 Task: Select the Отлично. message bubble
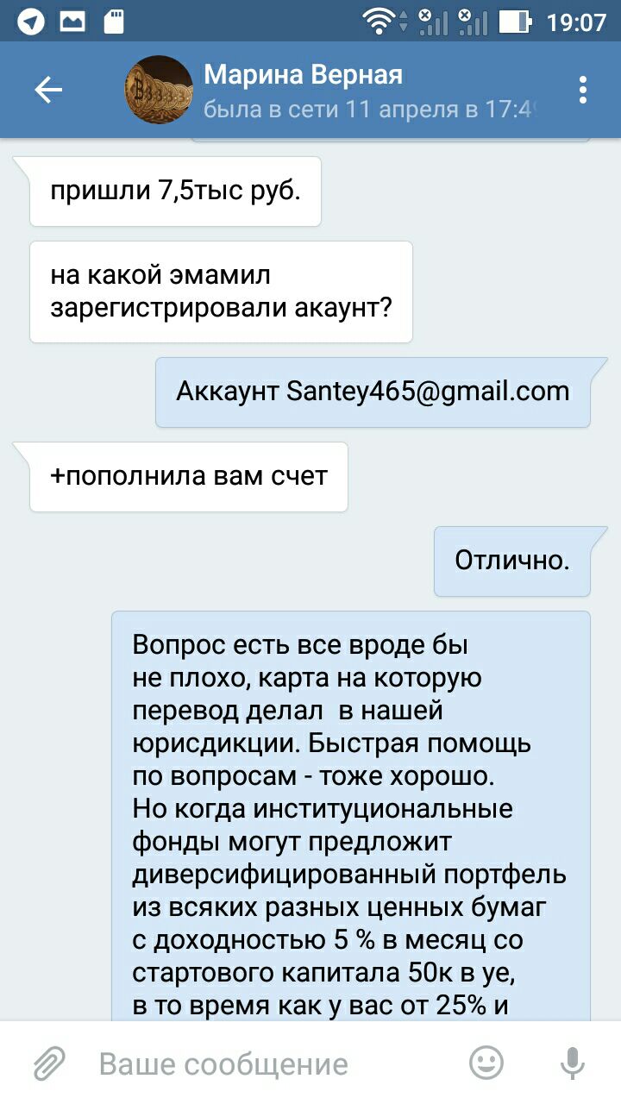512,561
